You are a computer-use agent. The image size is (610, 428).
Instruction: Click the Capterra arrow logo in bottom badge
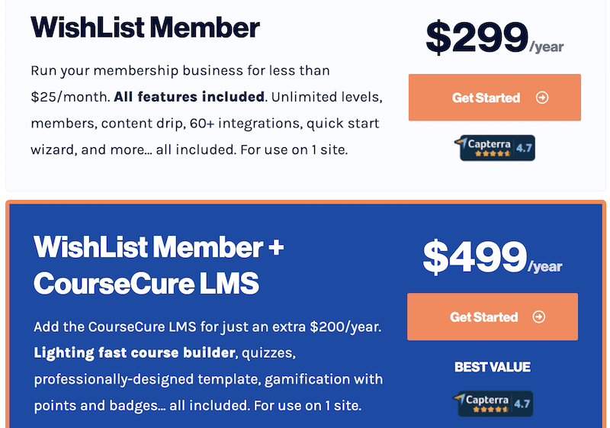pos(460,398)
